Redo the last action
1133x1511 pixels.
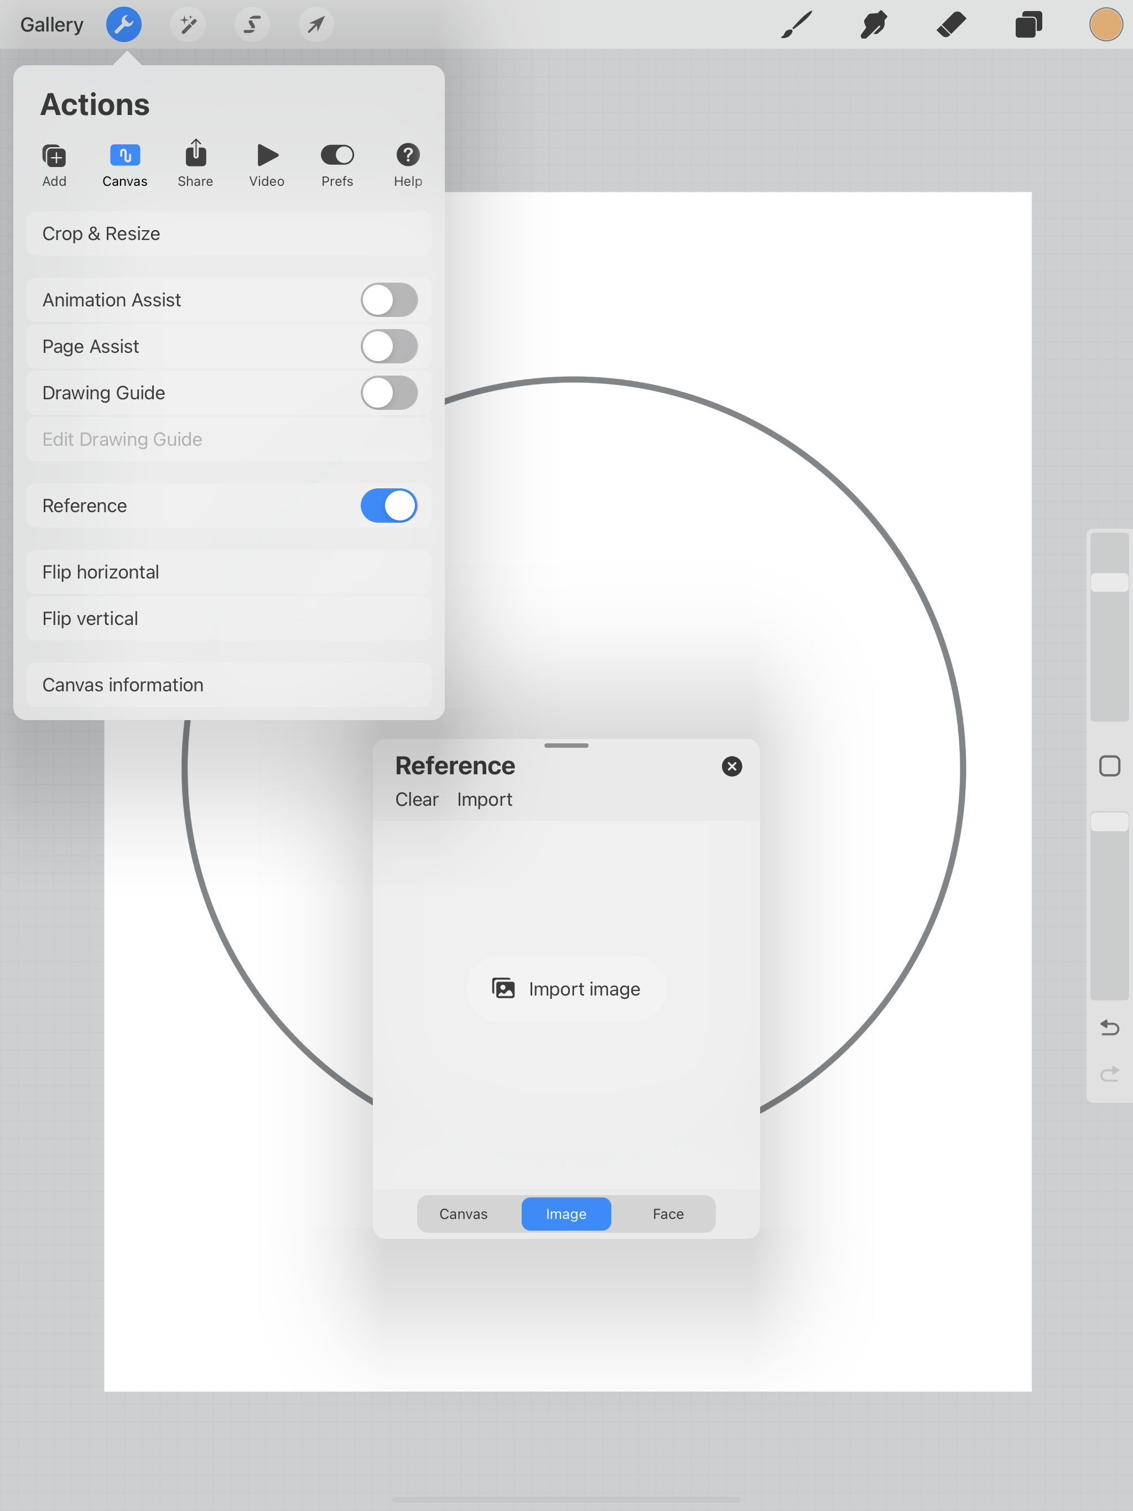tap(1110, 1074)
